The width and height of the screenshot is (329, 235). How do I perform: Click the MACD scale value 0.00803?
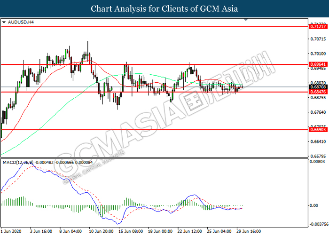(x=317, y=162)
